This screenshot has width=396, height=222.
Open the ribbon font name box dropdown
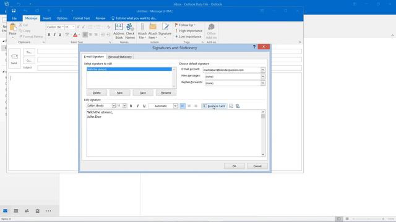pos(63,27)
